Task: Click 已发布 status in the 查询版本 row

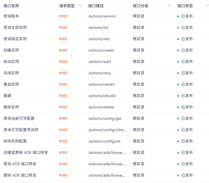Action: click(x=185, y=16)
